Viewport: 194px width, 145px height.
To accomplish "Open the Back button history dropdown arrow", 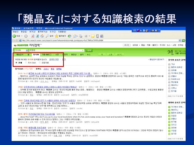I will pos(22,36).
